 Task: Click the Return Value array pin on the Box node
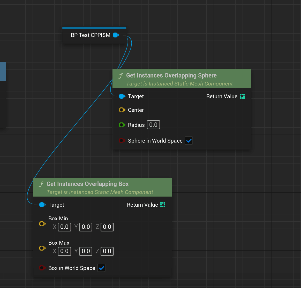tap(163, 205)
